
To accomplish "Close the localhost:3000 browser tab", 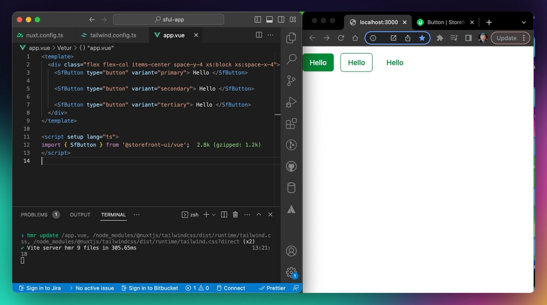I will (405, 22).
